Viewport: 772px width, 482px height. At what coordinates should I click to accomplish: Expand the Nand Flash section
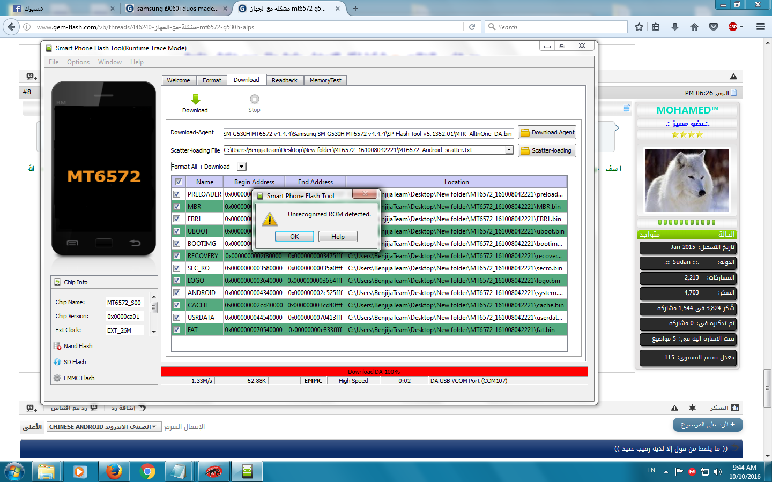(105, 346)
